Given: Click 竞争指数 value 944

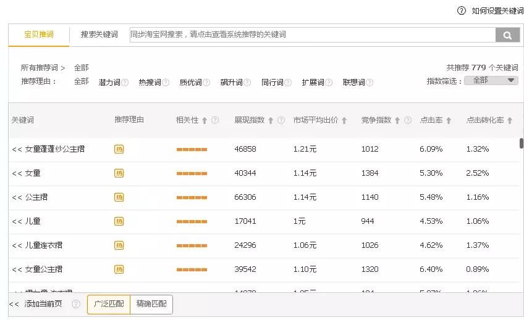Looking at the screenshot, I should pyautogui.click(x=368, y=221).
